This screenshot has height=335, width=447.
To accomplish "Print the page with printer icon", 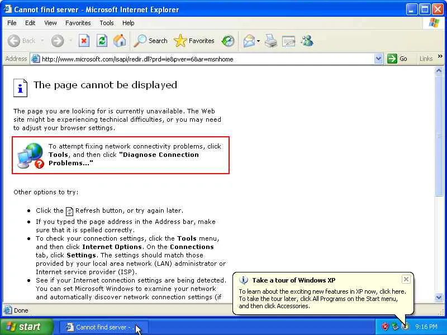I will click(270, 41).
